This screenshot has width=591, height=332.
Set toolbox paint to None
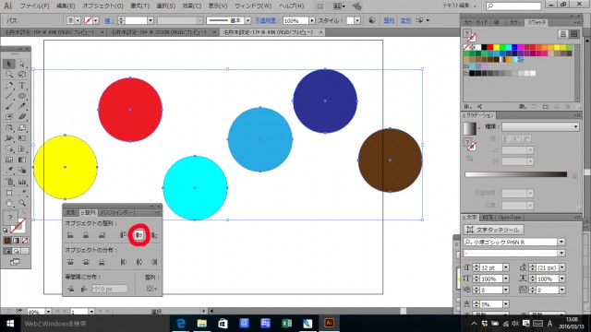(25, 241)
